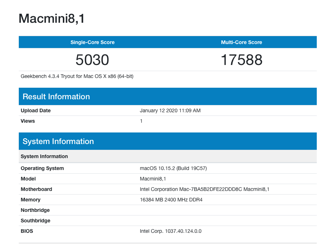Click the blue System Information section header
This screenshot has width=324, height=244.
[x=168, y=141]
